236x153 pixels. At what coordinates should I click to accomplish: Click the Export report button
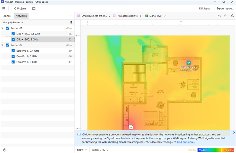[x=225, y=9]
